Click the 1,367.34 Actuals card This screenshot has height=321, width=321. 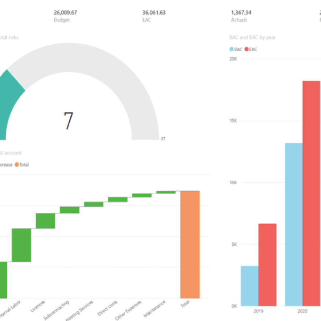(x=241, y=16)
